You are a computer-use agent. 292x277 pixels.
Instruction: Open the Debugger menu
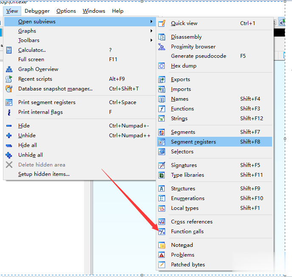(x=37, y=11)
